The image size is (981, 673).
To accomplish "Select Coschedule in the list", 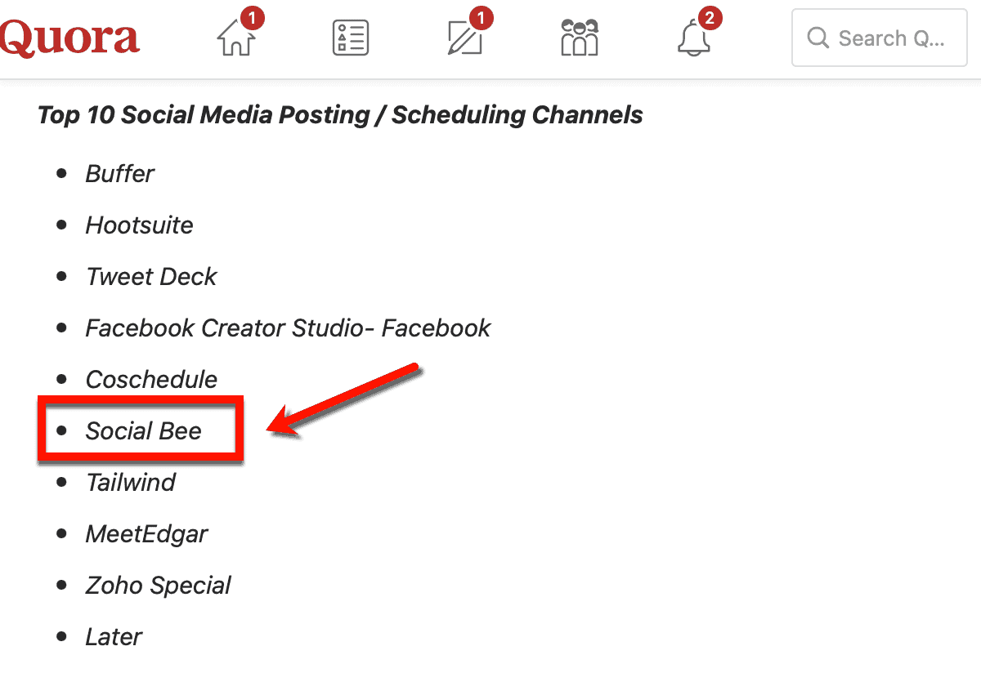I will coord(151,380).
